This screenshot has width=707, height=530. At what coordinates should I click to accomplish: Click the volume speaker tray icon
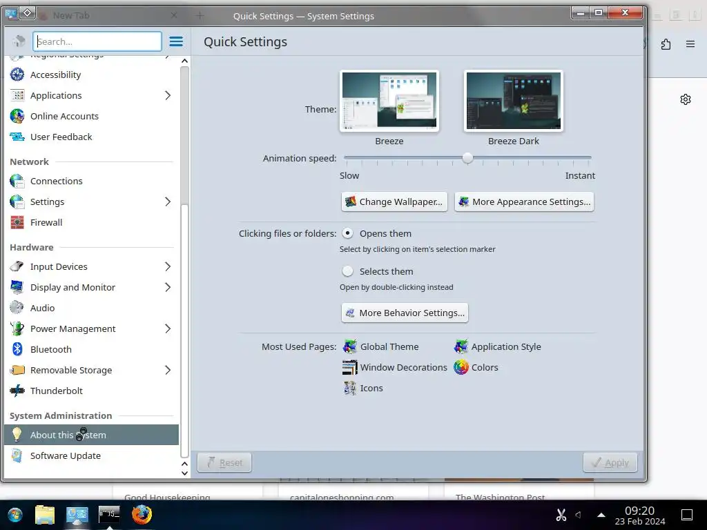pyautogui.click(x=578, y=515)
